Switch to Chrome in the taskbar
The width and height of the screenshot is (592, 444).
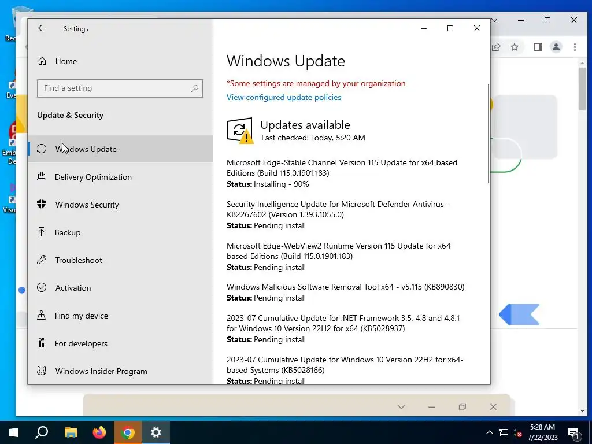click(x=128, y=432)
